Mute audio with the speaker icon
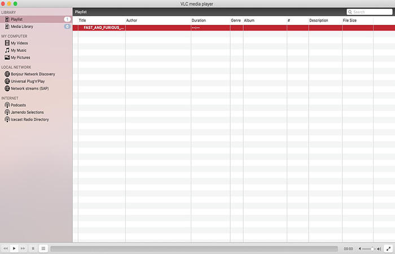This screenshot has width=395, height=254. pyautogui.click(x=360, y=249)
